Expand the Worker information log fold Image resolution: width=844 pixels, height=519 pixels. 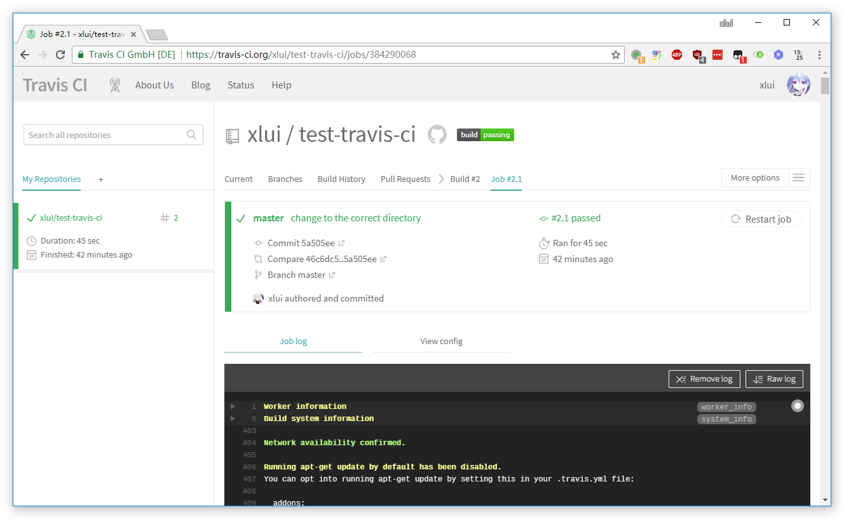(233, 406)
